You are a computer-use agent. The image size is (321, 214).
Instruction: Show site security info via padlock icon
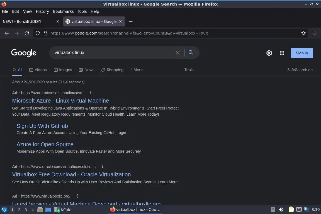pos(45,33)
